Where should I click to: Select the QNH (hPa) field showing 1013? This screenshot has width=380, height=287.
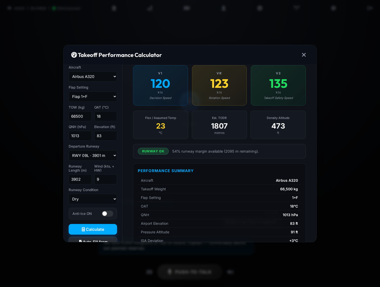click(x=80, y=136)
